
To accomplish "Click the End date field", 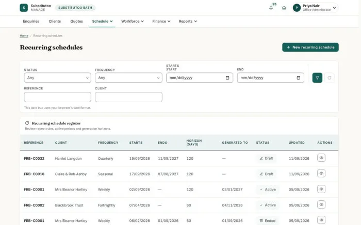I will (x=271, y=78).
